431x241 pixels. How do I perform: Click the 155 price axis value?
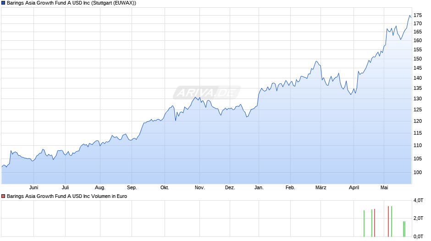(x=418, y=50)
